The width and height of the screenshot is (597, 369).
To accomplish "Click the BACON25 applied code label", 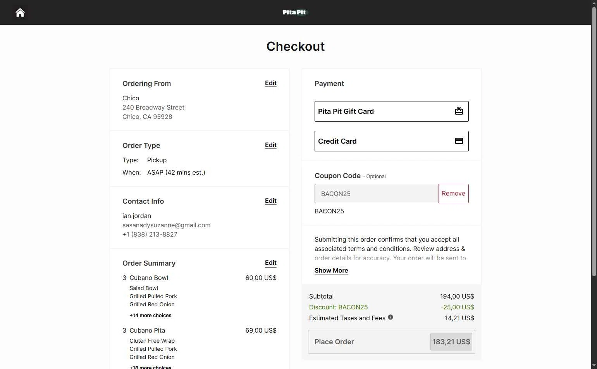I will (x=329, y=211).
